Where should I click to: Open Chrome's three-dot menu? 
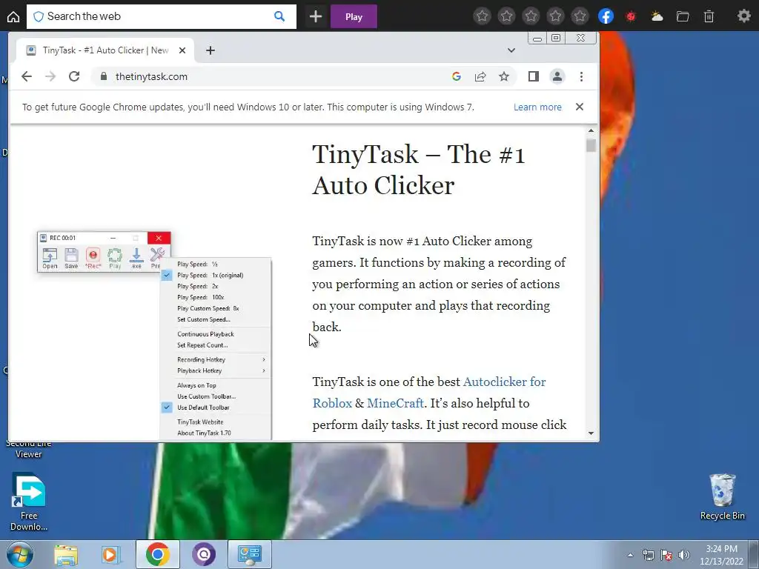[x=581, y=76]
